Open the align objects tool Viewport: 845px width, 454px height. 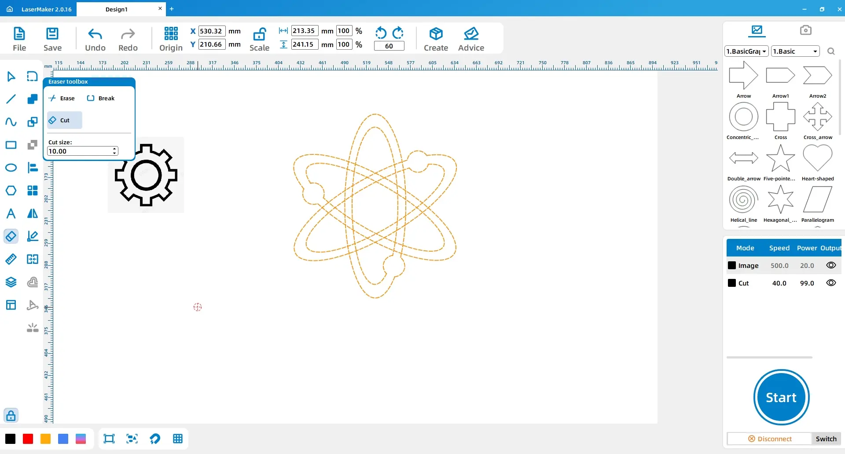[x=33, y=168]
